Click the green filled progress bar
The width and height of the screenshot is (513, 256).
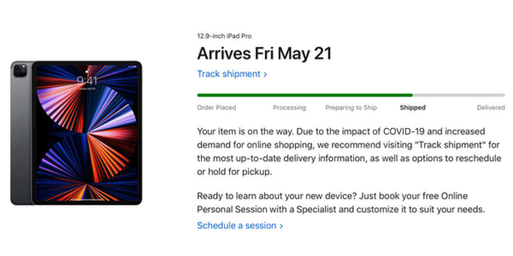click(304, 95)
